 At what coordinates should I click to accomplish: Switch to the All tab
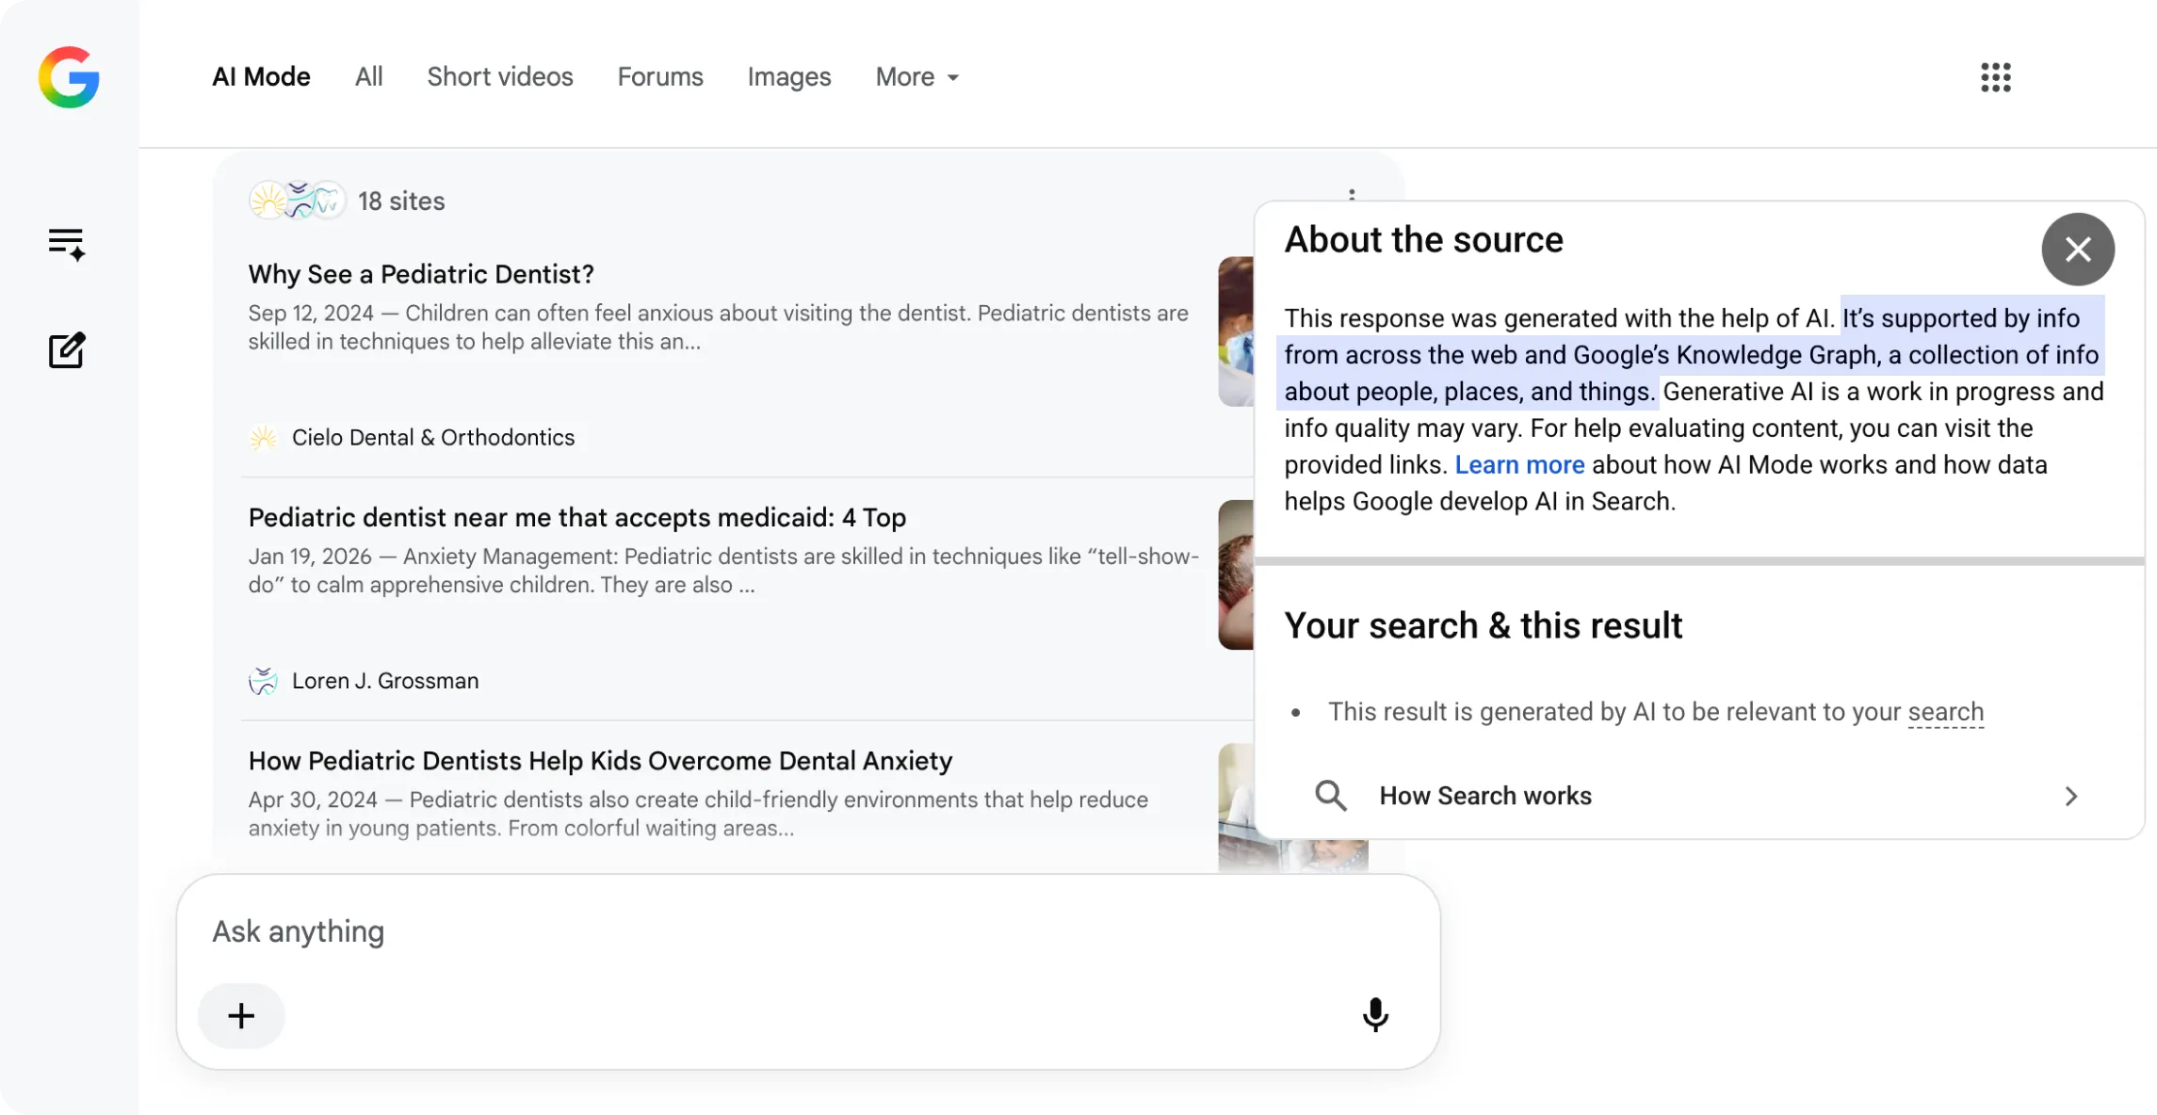tap(368, 77)
